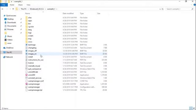Sort by Name column header
Image resolution: width=196 pixels, height=110 pixels.
[28, 13]
